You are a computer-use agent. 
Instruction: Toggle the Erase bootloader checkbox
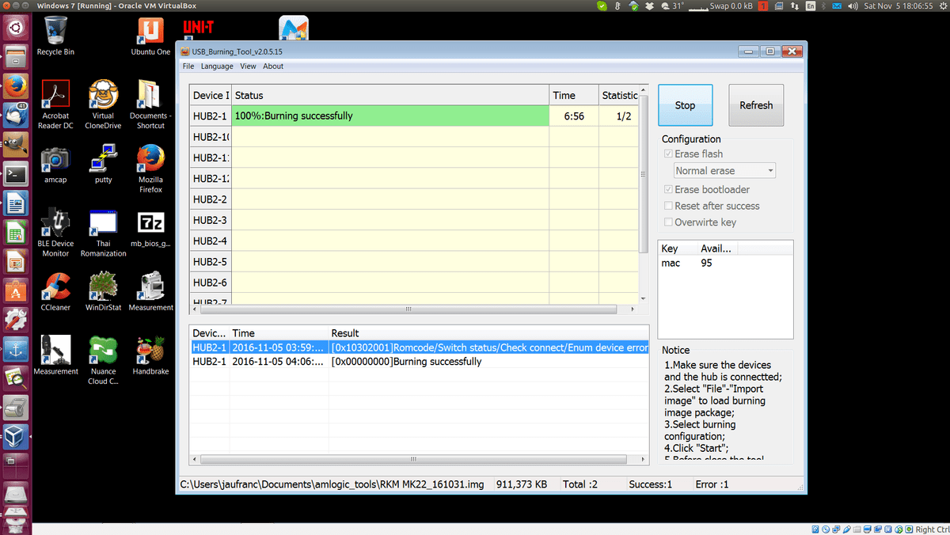point(669,190)
